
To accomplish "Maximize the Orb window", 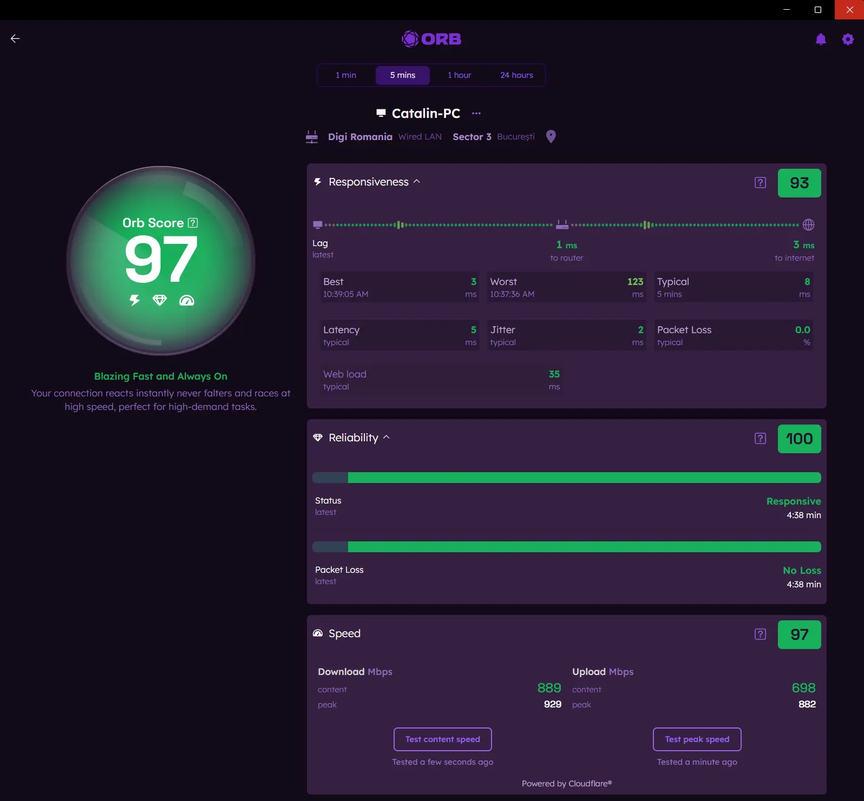I will coord(818,10).
